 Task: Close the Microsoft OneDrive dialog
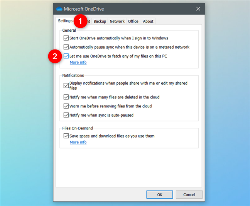click(198, 9)
